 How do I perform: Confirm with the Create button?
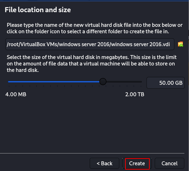[x=137, y=163]
